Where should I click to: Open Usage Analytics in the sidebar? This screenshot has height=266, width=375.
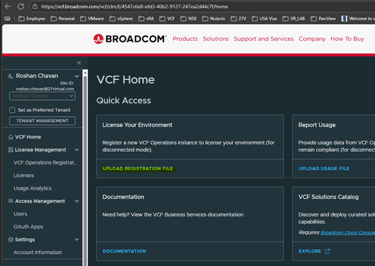[x=33, y=188]
